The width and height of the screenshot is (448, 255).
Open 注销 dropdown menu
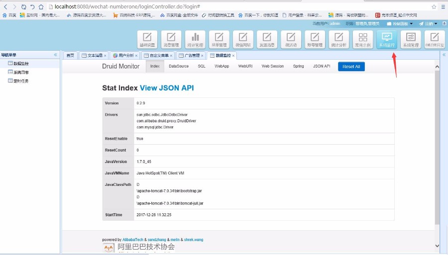click(428, 24)
